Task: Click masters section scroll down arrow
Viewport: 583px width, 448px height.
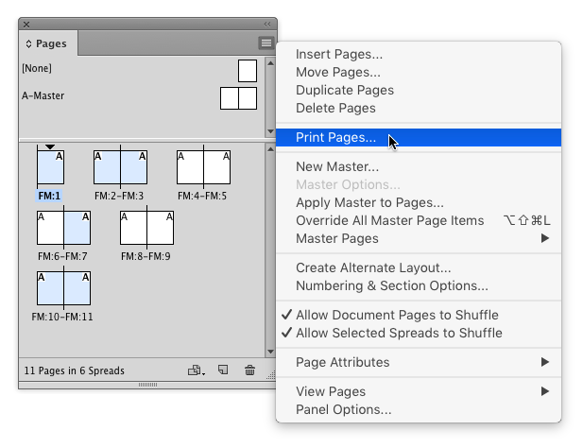Action: pyautogui.click(x=270, y=131)
